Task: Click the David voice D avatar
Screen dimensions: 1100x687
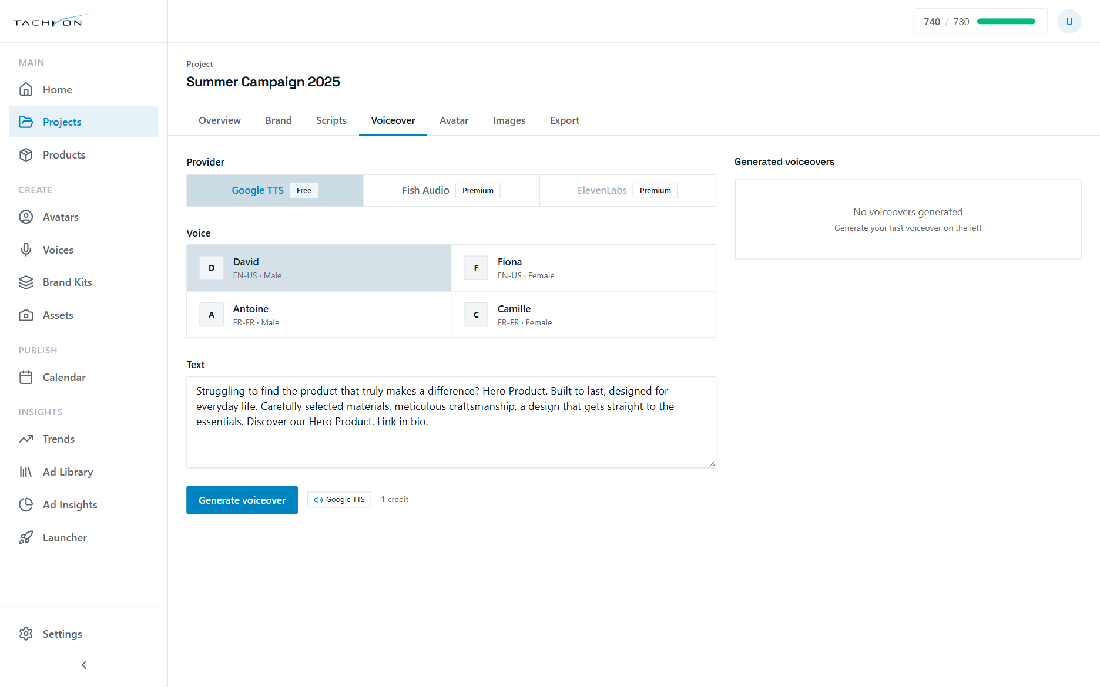Action: (x=212, y=268)
